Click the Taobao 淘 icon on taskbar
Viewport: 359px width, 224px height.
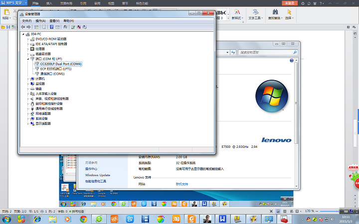(x=176, y=219)
